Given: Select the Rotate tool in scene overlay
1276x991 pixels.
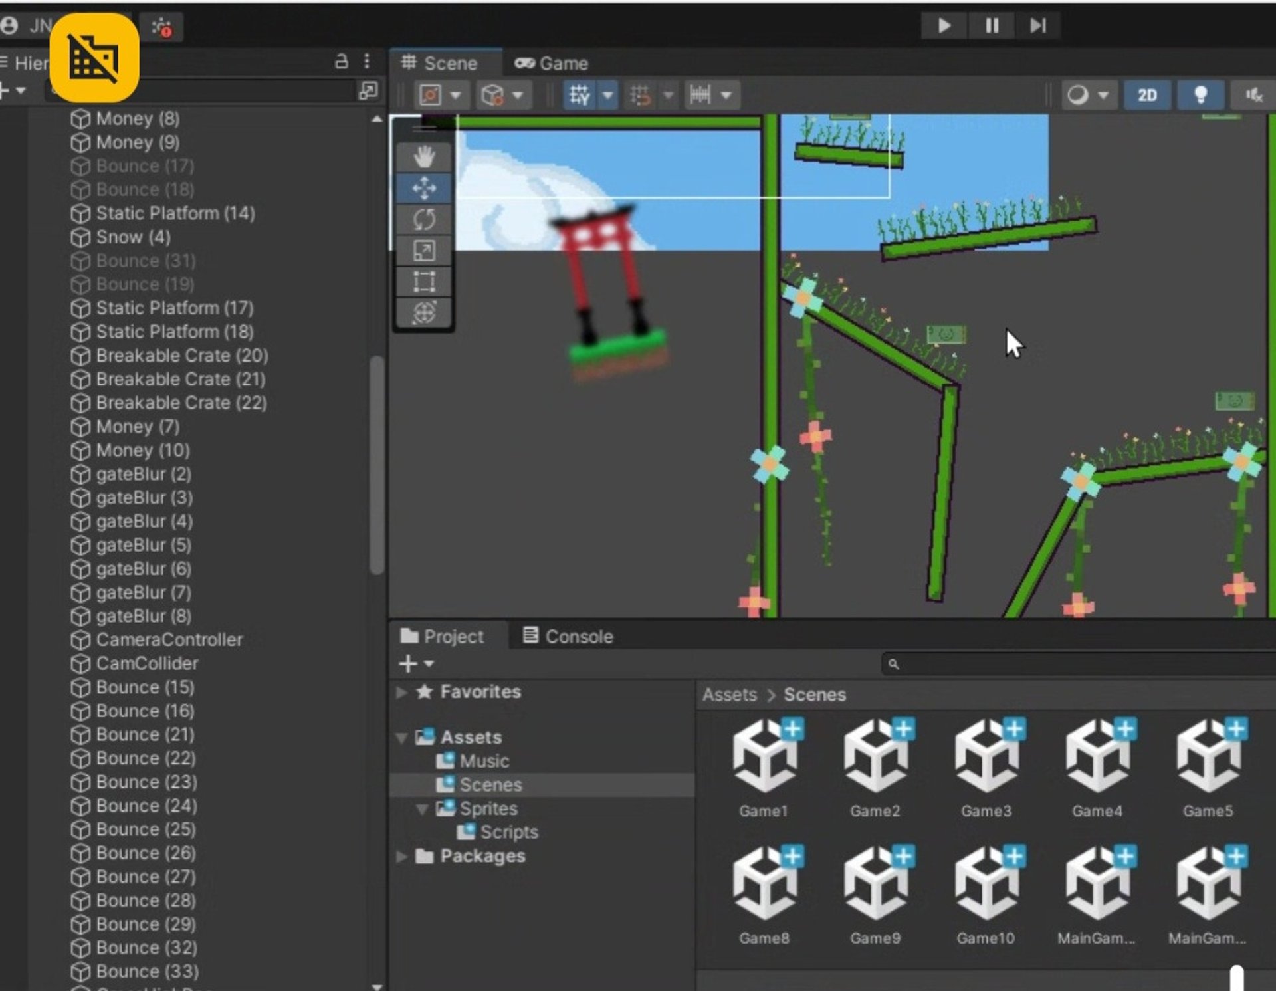Looking at the screenshot, I should [424, 219].
